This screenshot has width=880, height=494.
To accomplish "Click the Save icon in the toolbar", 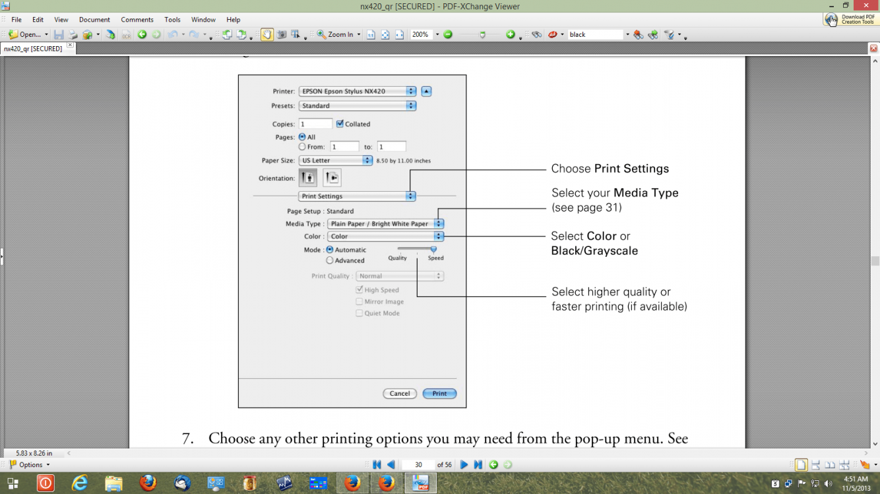I will 59,34.
